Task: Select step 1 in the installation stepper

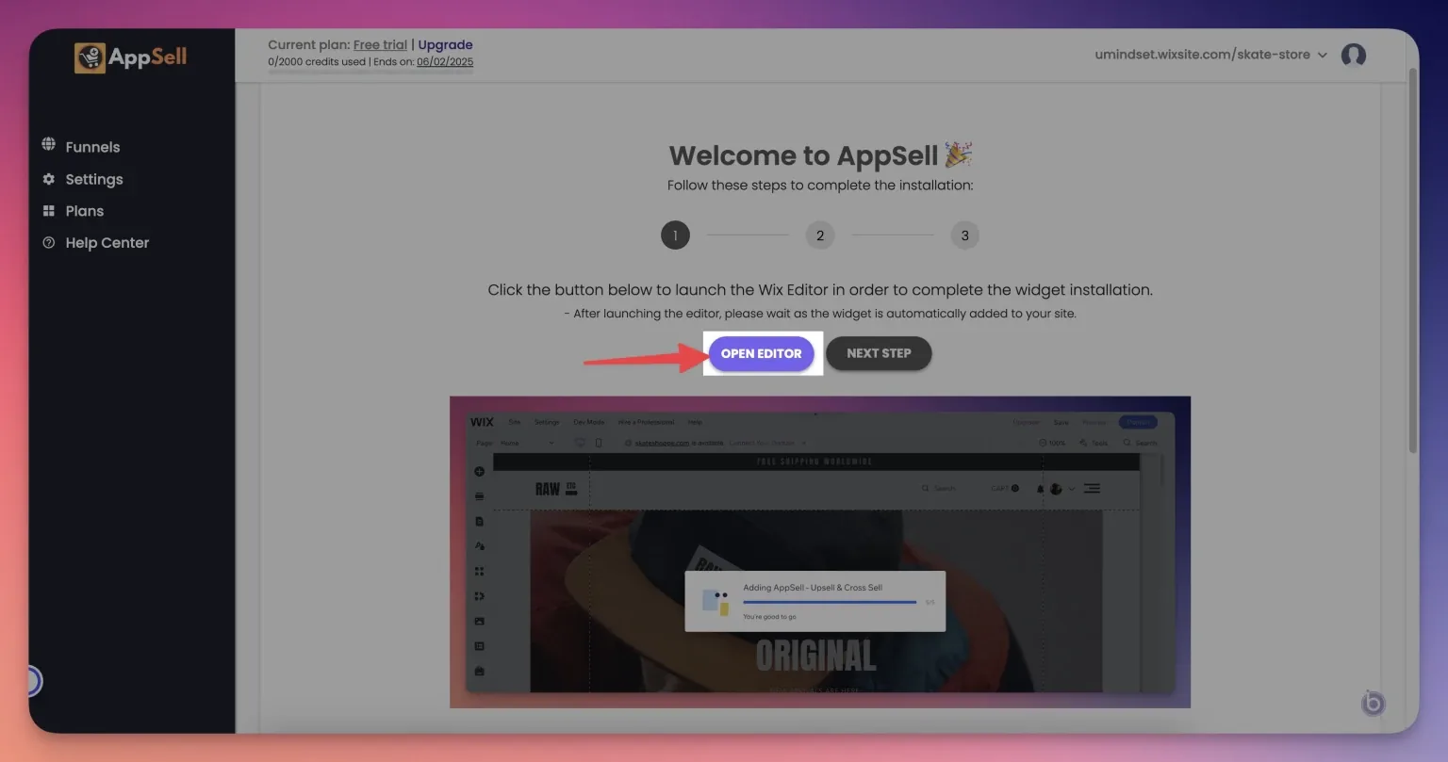Action: [675, 235]
